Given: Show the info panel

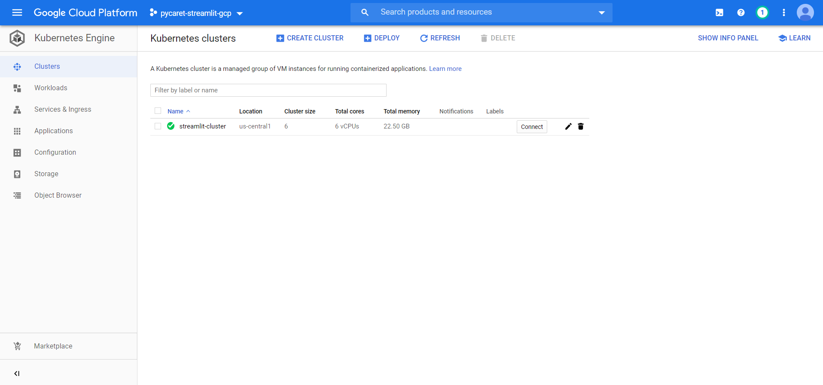Looking at the screenshot, I should click(728, 38).
